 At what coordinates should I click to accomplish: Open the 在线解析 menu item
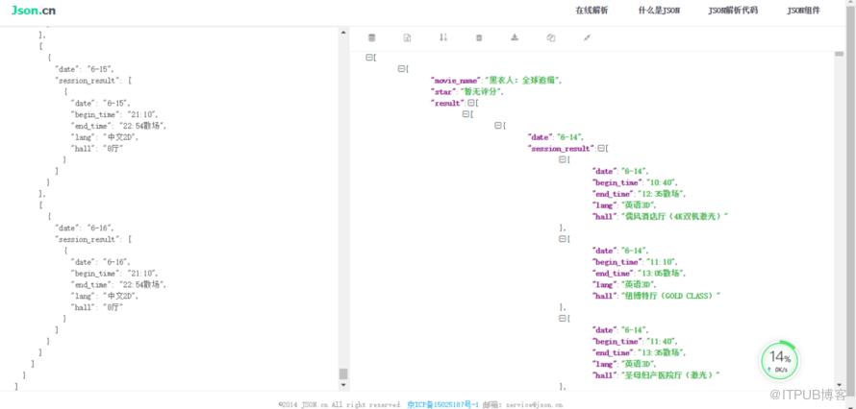(x=592, y=11)
